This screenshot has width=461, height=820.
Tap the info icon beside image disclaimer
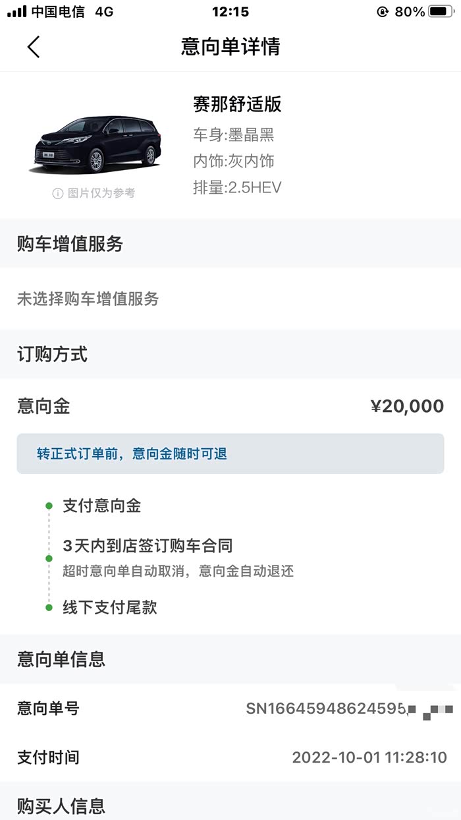point(58,193)
